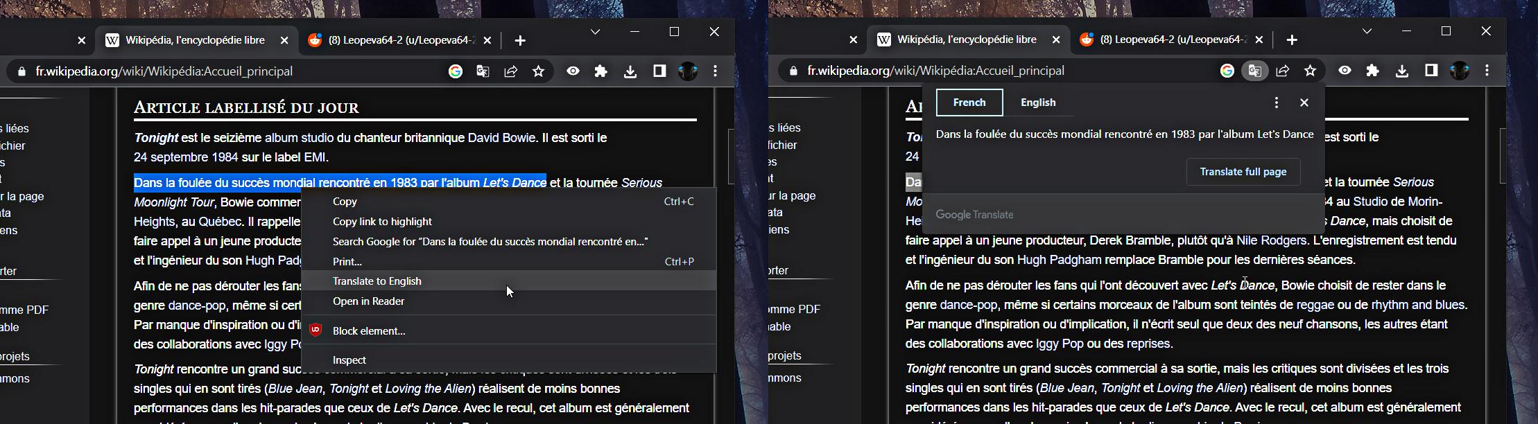This screenshot has width=1538, height=424.
Task: Click Google account icon in left browser toolbar
Action: [x=456, y=71]
